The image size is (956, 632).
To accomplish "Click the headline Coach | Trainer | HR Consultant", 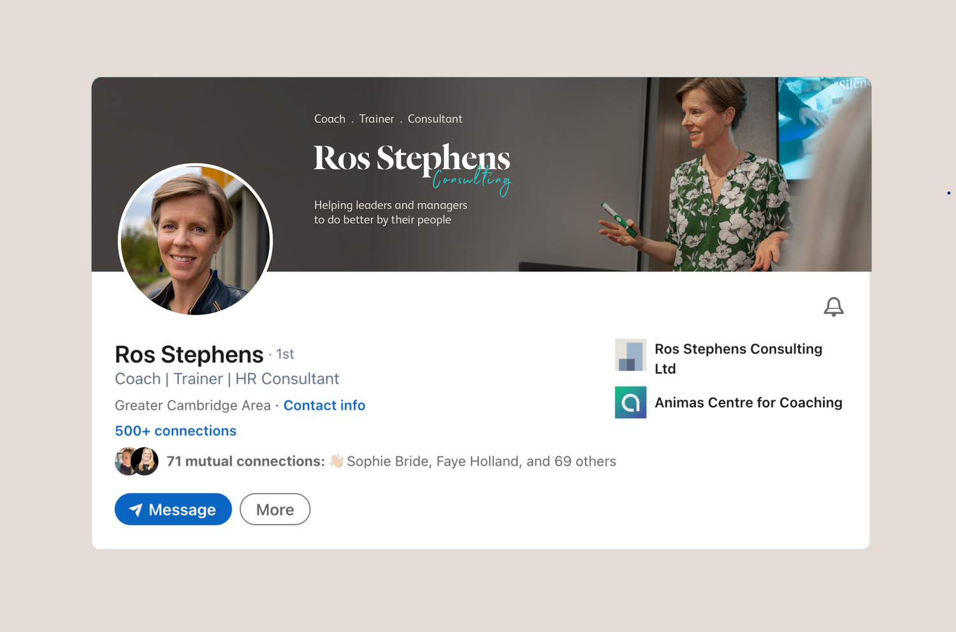I will click(x=227, y=378).
